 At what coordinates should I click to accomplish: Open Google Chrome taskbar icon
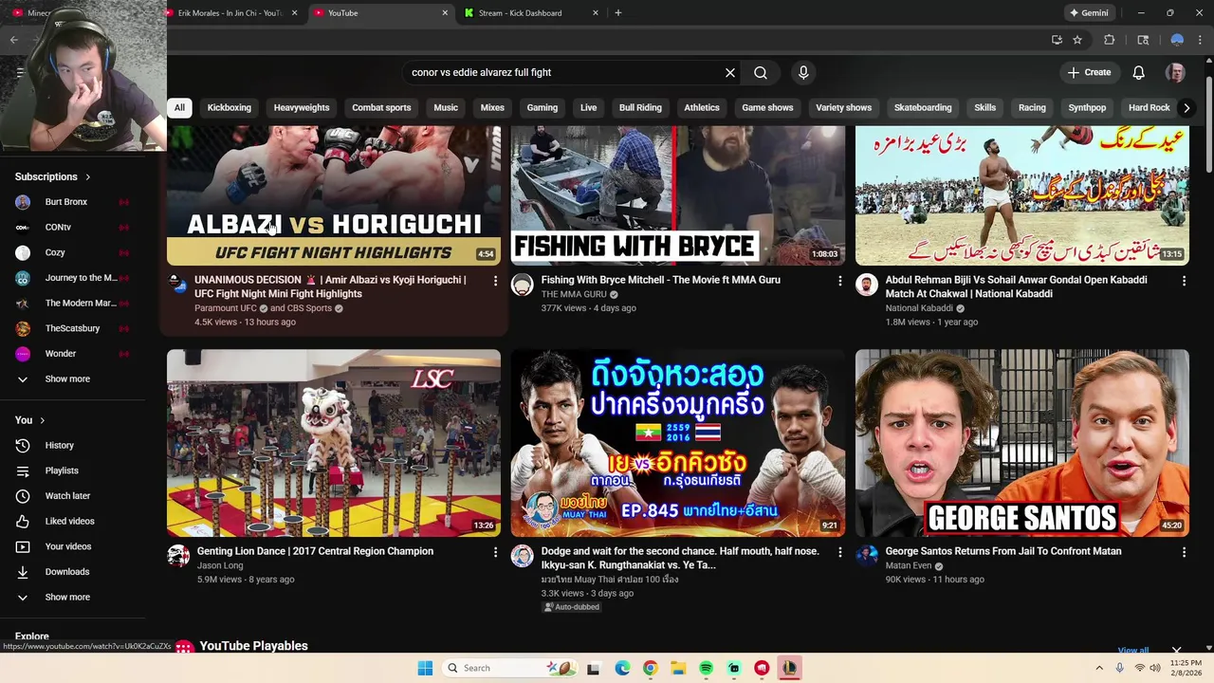(650, 668)
